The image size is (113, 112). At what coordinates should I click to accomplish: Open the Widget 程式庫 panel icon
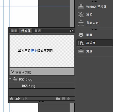tap(81, 7)
